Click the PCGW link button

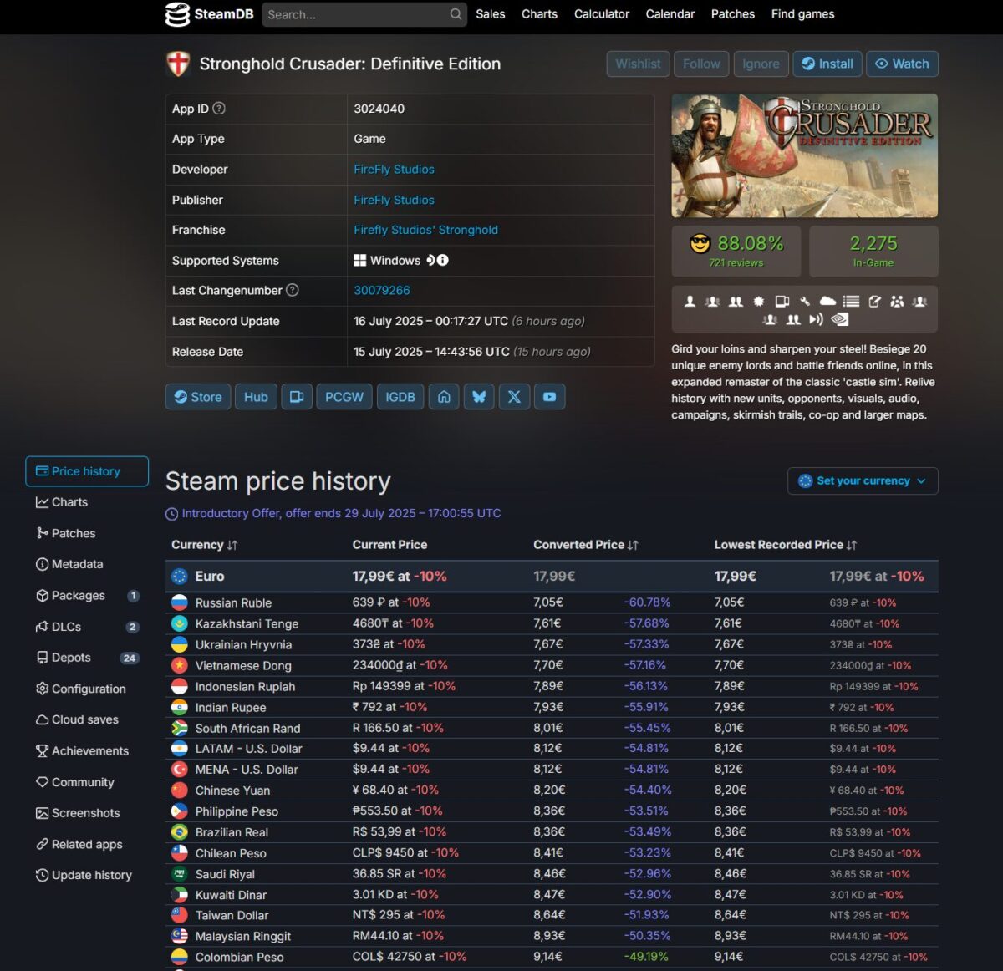pyautogui.click(x=344, y=397)
